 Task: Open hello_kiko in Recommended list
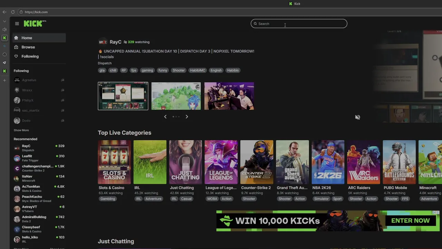click(39, 239)
